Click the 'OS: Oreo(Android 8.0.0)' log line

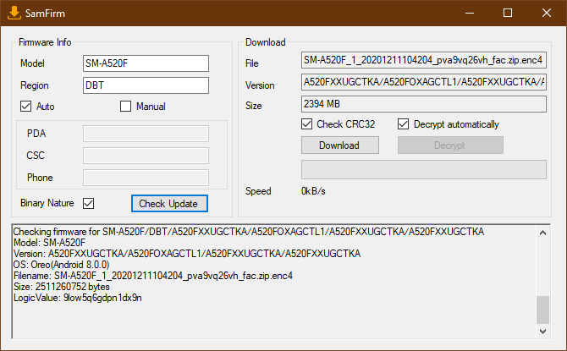[x=61, y=265]
